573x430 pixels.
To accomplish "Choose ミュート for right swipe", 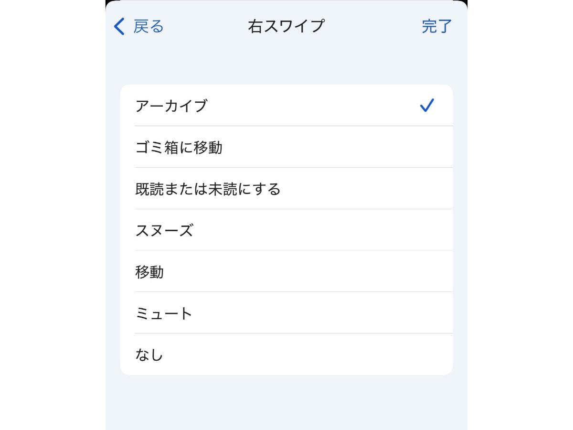I will (286, 313).
